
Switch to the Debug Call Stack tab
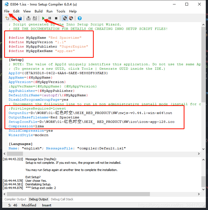click(x=62, y=199)
